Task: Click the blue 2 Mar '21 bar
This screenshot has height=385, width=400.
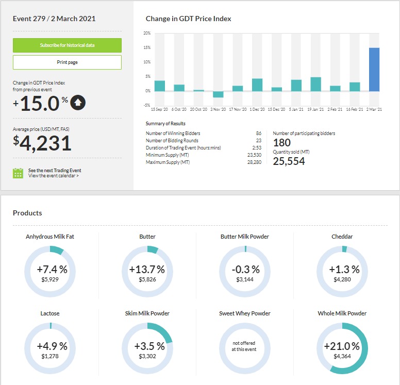Action: (x=374, y=70)
